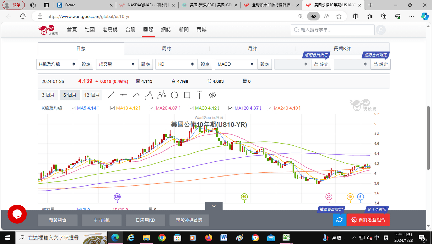
Task: Open the K線及均線 indicator dropdown
Action: click(x=57, y=64)
